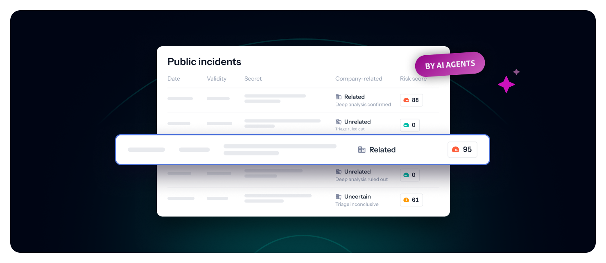Screen dimensions: 606x263
Task: Click the crossed-building icon in Triage ruled out row
Action: pyautogui.click(x=339, y=122)
